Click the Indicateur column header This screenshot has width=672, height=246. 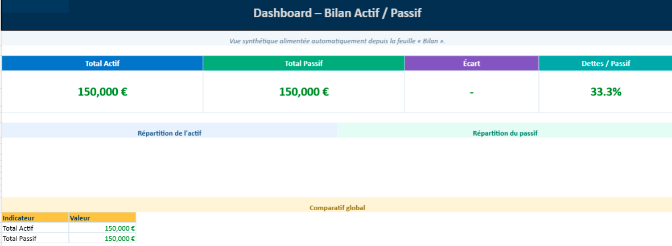(19, 218)
